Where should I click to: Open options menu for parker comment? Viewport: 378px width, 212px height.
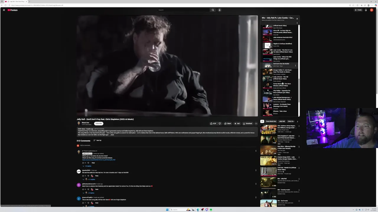pos(256,170)
